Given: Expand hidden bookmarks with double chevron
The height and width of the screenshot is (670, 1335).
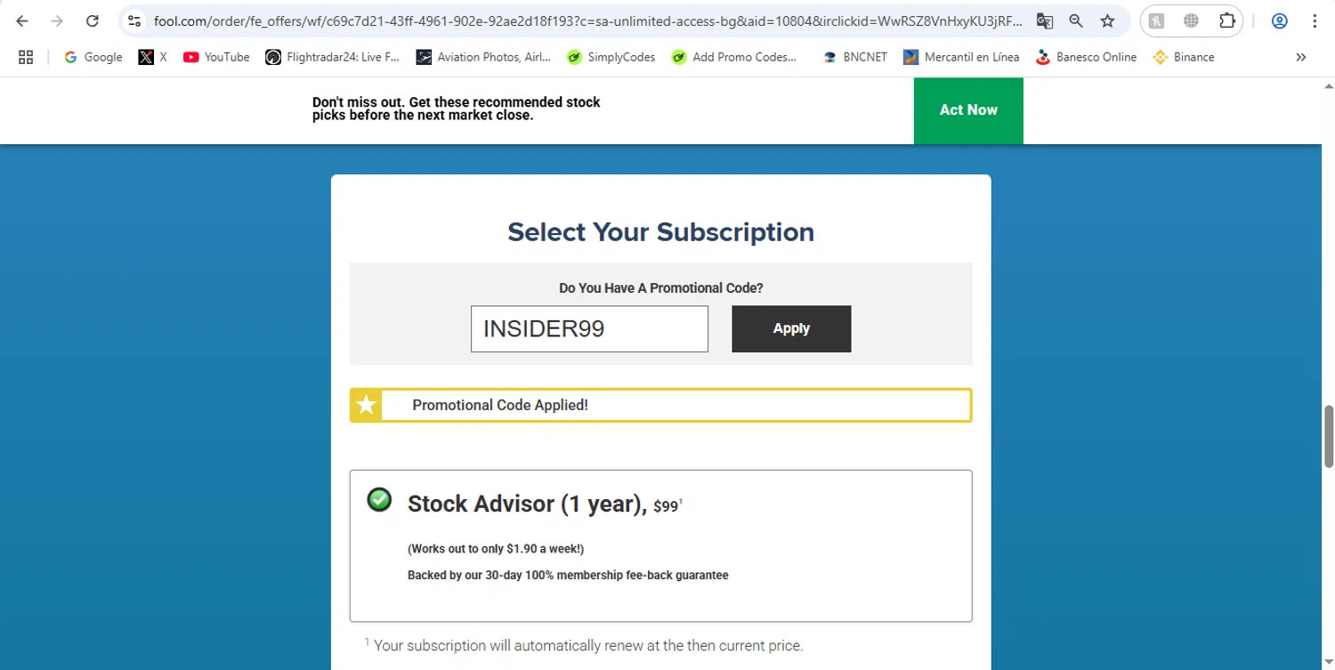Looking at the screenshot, I should coord(1300,57).
